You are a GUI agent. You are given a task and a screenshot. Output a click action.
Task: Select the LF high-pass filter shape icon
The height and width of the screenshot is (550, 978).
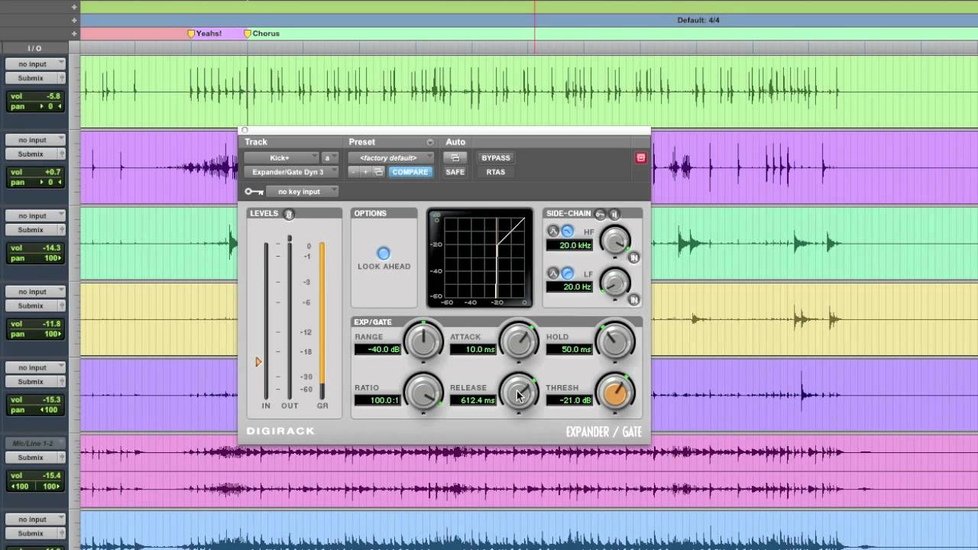coord(567,273)
